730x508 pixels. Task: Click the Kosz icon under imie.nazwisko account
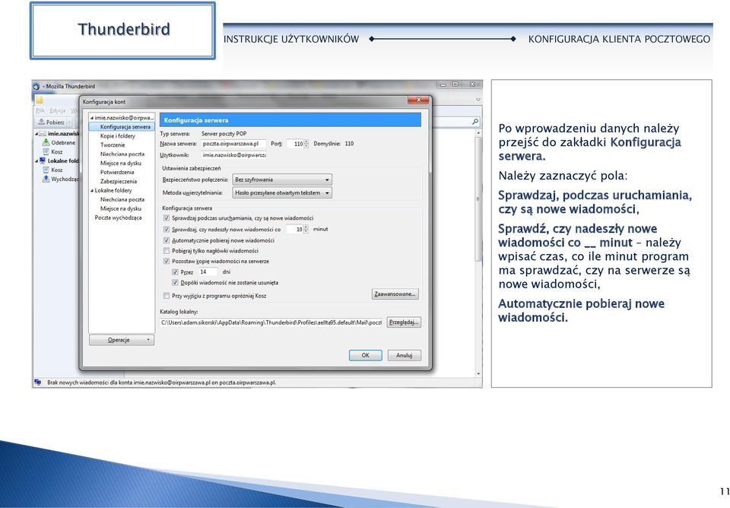46,152
